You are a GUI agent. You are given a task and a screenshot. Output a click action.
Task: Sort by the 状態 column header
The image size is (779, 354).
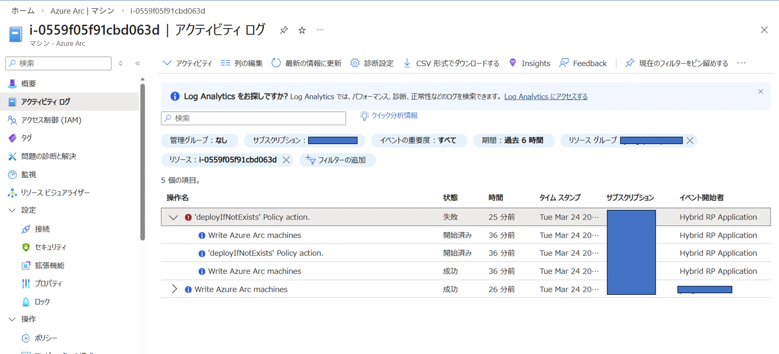click(450, 197)
